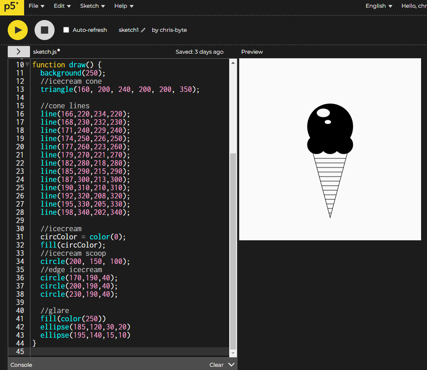
Task: Click '//icecream scoop' comment
Action: (x=73, y=253)
